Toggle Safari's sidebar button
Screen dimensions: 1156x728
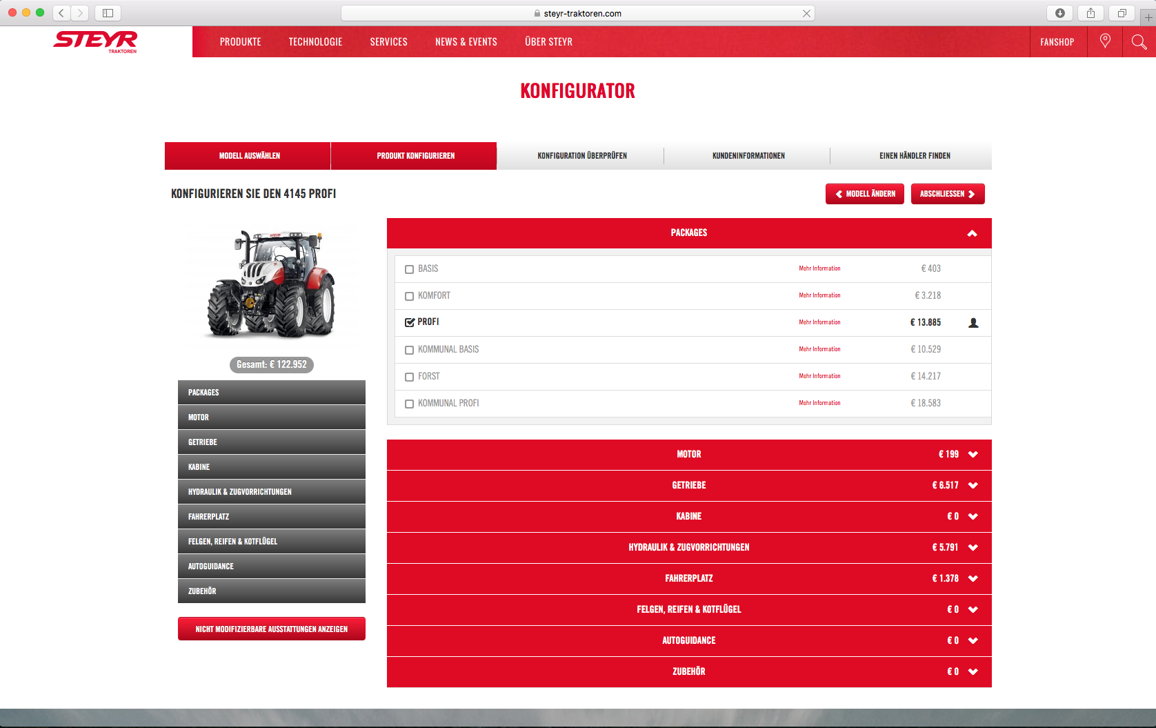pos(108,12)
